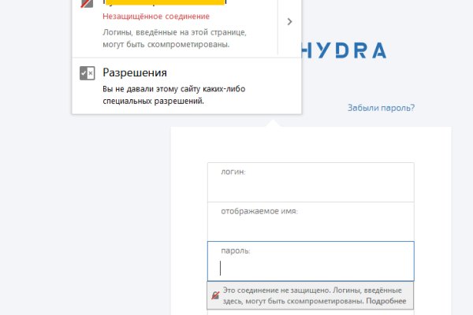Click the partially visible field below the warning
The height and width of the screenshot is (315, 473).
(311, 313)
